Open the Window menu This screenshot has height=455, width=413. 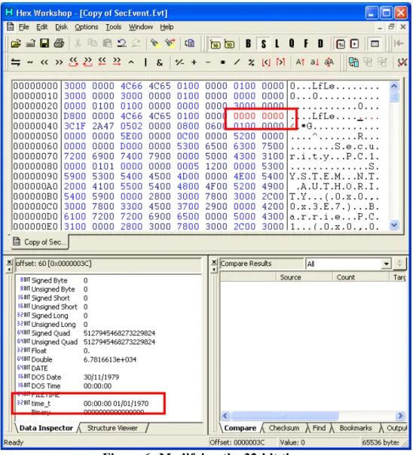[141, 27]
